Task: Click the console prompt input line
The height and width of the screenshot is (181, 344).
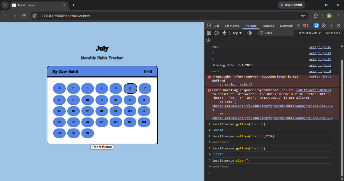Action: tap(272, 173)
